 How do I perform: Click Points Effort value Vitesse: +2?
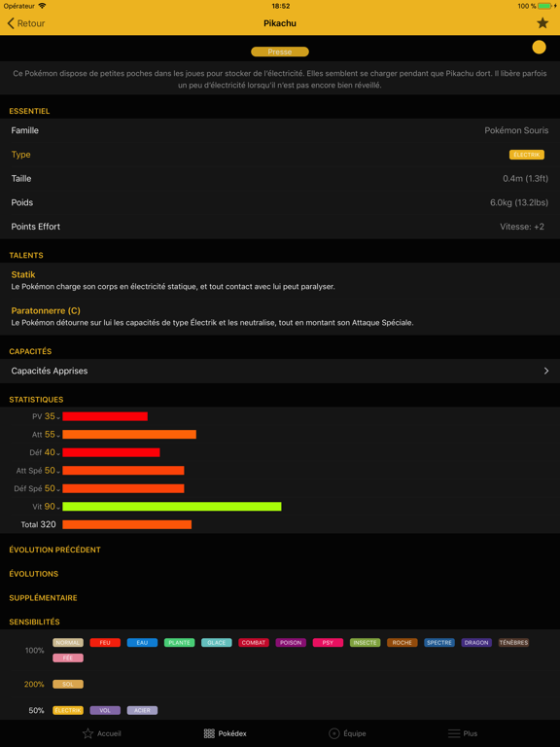tap(522, 227)
